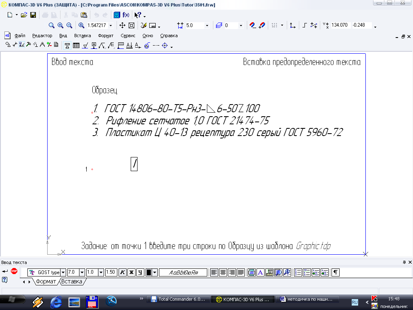413x310 pixels.
Task: Click the Paste clipboard icon
Action: pos(84,15)
